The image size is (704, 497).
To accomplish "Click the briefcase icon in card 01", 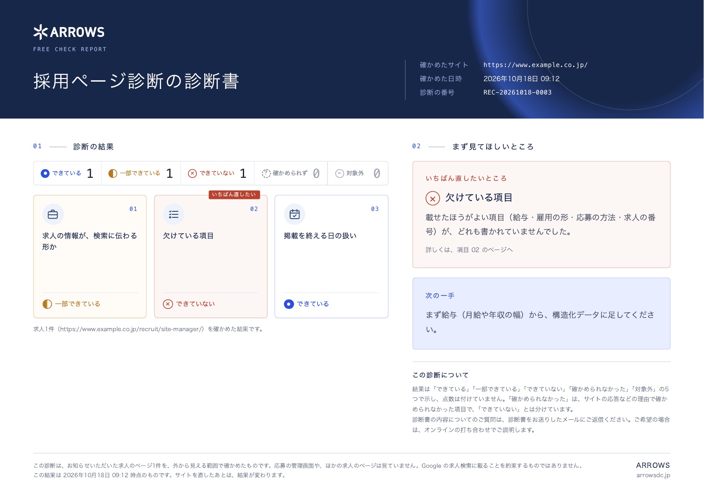I will [x=53, y=214].
